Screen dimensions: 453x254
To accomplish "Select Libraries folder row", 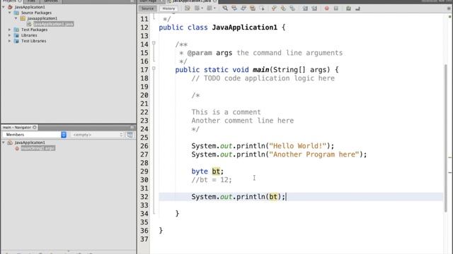I will pyautogui.click(x=29, y=35).
